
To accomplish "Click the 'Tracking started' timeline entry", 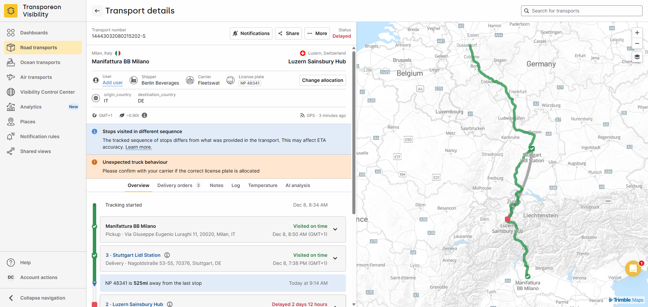I will click(124, 205).
